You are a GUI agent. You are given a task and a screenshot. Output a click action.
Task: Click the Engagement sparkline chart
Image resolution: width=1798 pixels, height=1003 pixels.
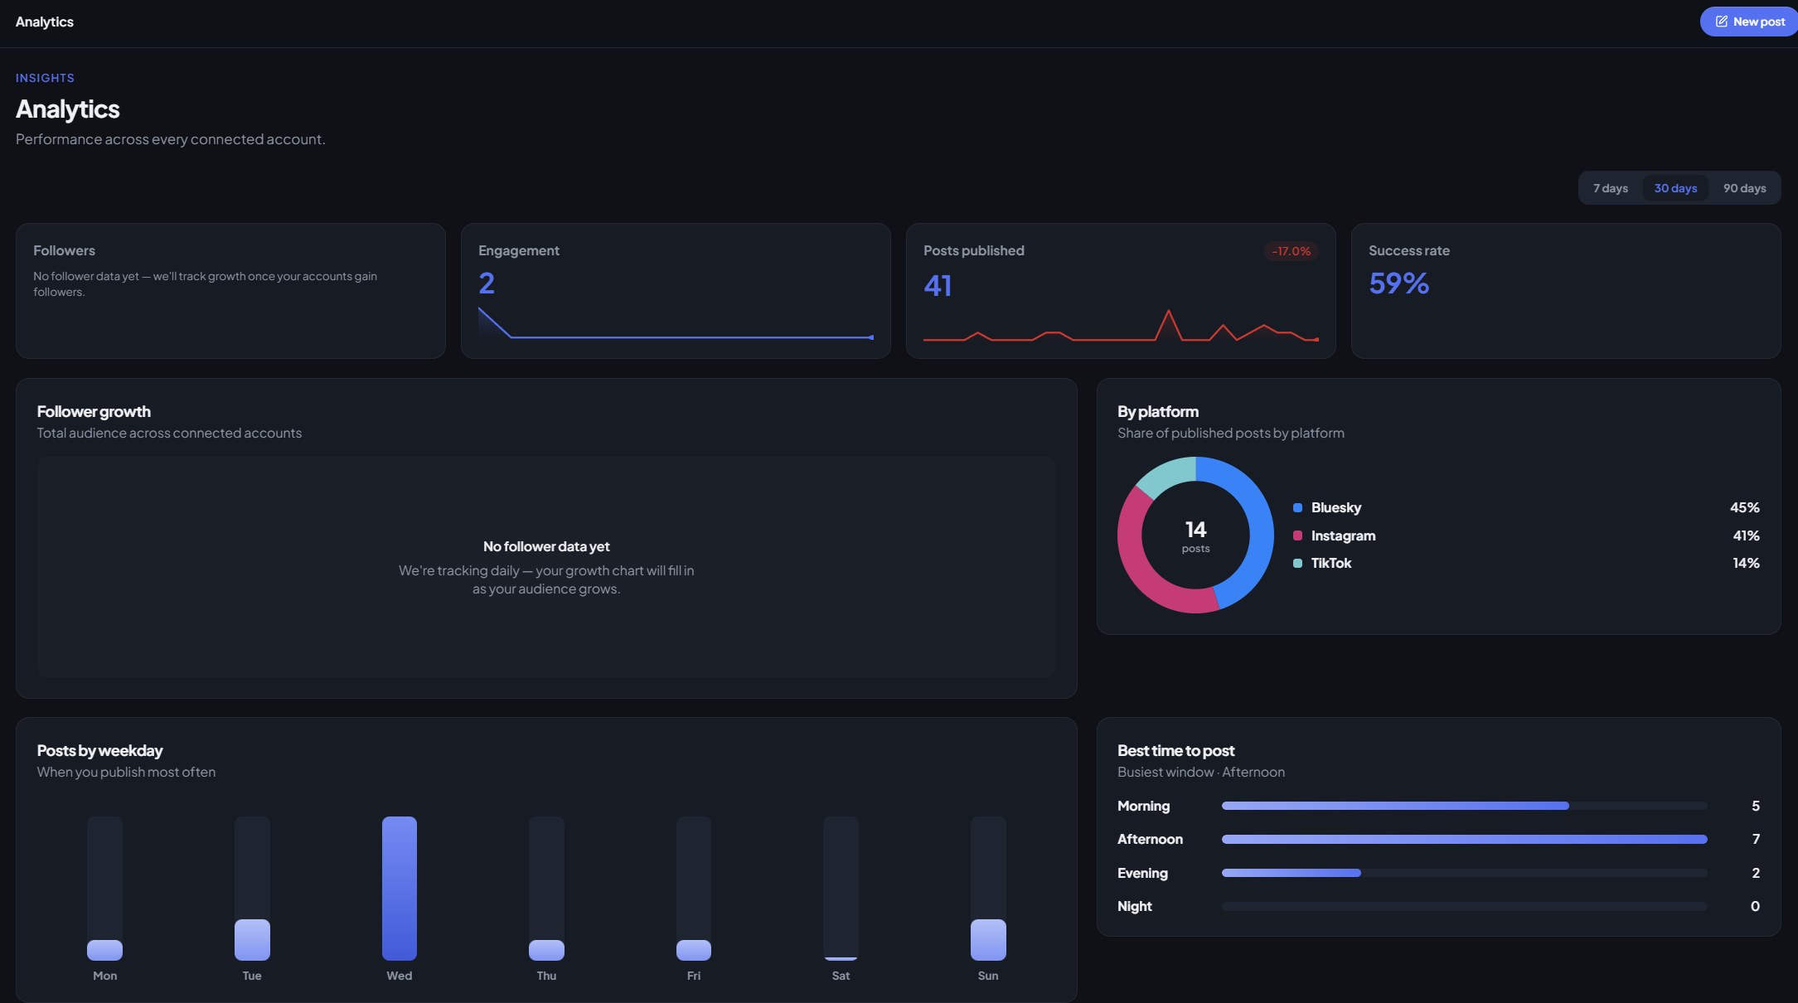(676, 323)
